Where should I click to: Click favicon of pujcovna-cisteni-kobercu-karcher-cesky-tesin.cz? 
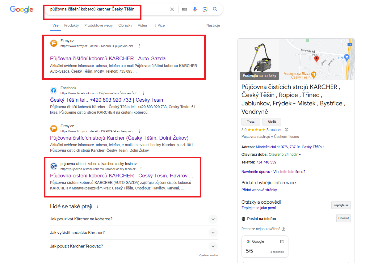[x=54, y=166]
